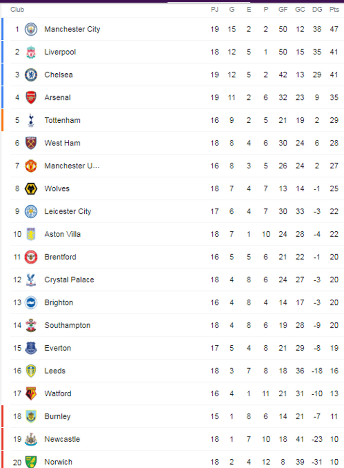This screenshot has height=468, width=344.
Task: Open the Southampton team link
Action: click(67, 325)
